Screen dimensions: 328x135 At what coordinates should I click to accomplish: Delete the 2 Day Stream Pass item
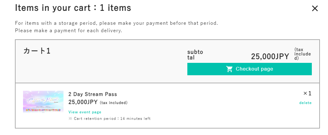pyautogui.click(x=305, y=103)
